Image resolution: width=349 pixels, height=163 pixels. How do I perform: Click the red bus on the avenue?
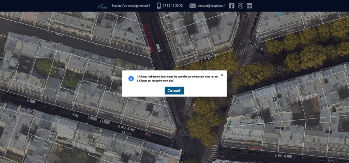[x=148, y=37]
